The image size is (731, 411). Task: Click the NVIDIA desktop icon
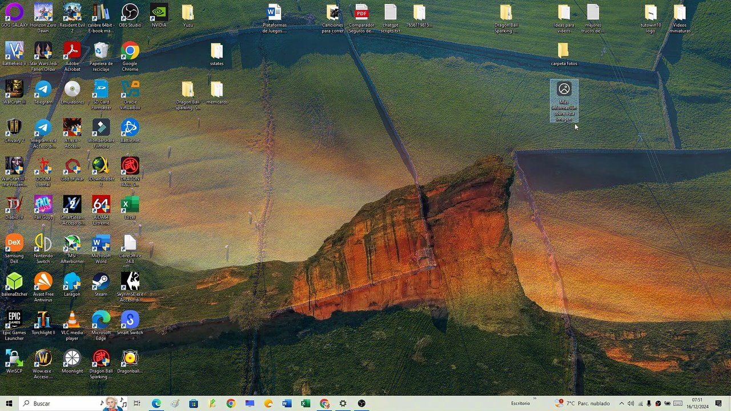(x=159, y=16)
